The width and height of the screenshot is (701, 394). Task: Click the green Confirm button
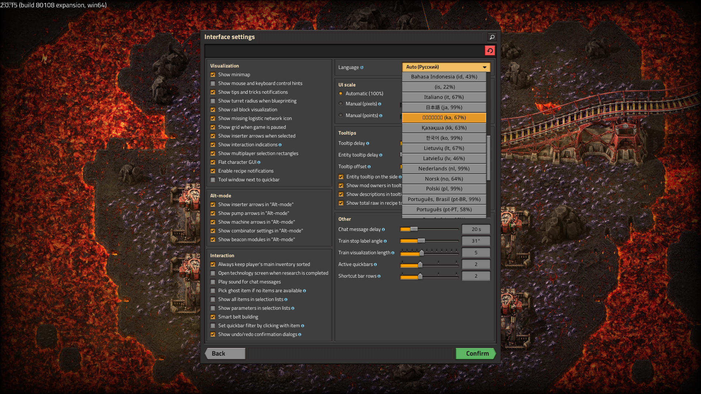click(x=476, y=354)
